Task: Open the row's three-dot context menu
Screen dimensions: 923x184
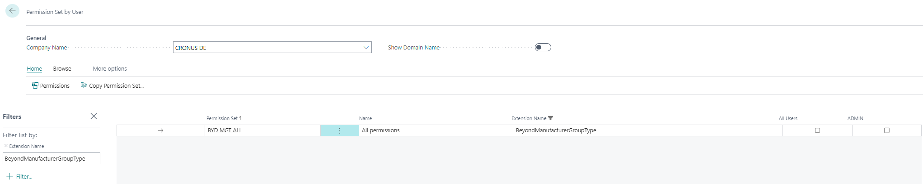Action: coord(340,130)
